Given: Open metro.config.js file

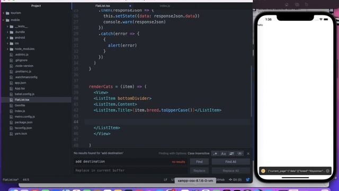Looking at the screenshot, I should 25,117.
